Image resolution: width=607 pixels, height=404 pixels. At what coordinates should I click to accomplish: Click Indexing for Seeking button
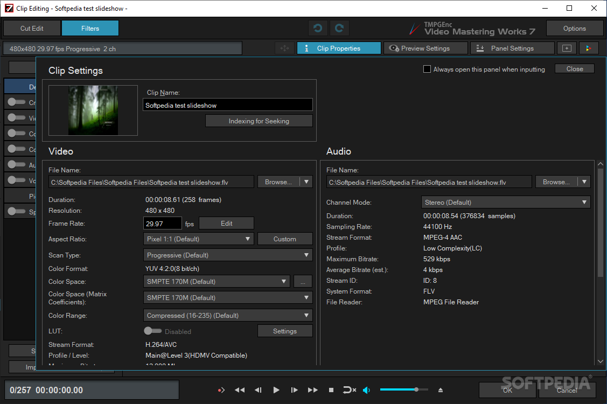tap(259, 121)
